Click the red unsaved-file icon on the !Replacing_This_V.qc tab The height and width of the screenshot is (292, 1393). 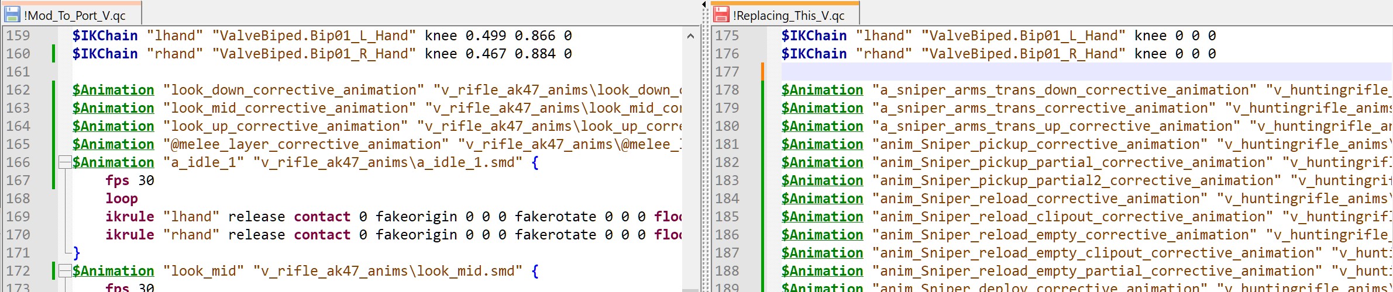click(x=722, y=15)
